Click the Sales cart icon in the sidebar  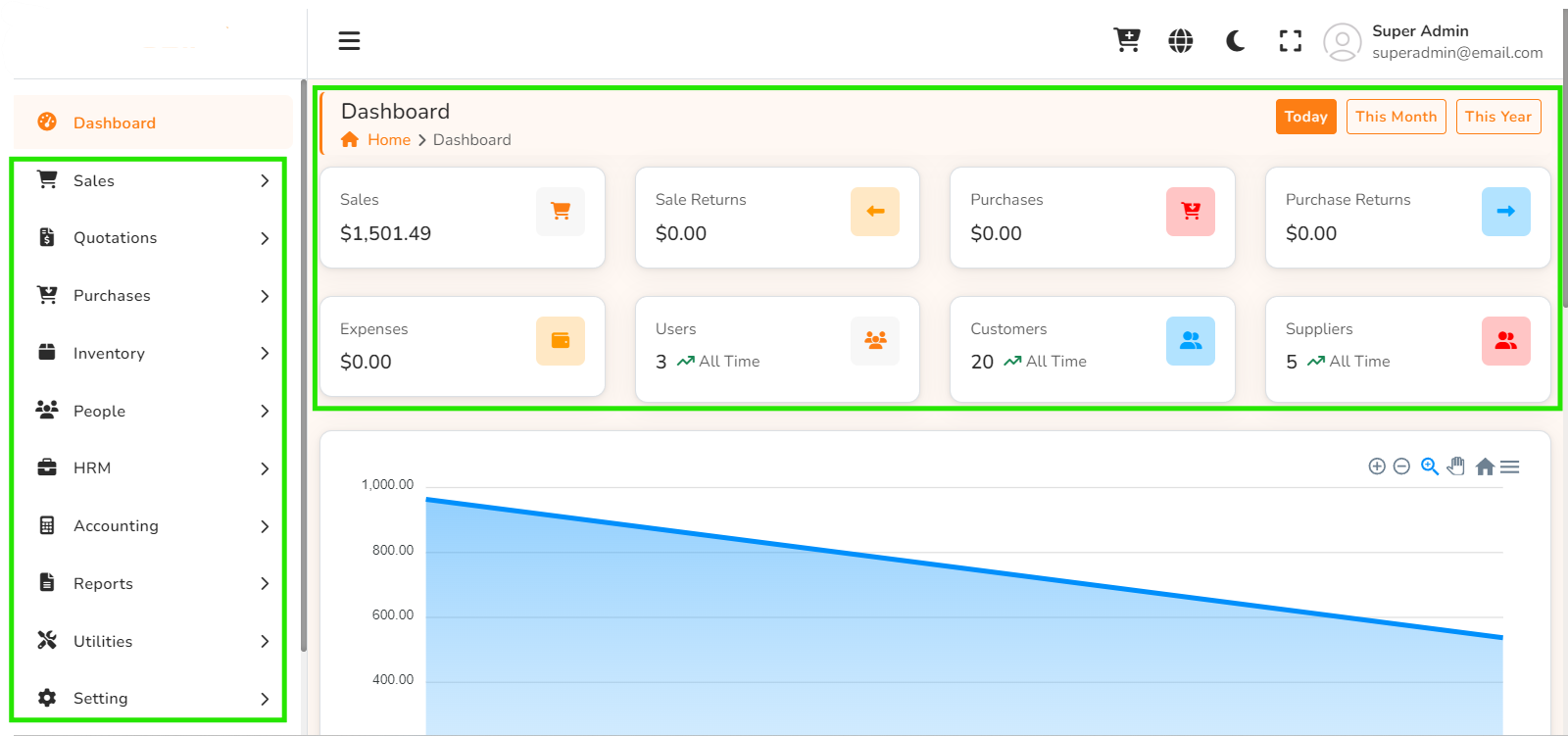point(47,179)
